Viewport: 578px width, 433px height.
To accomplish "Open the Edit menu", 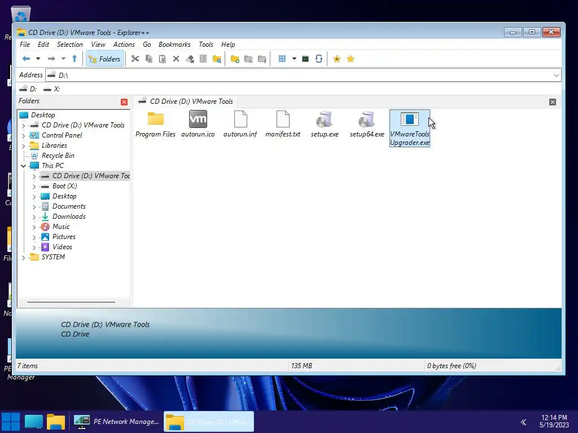I will (x=43, y=45).
